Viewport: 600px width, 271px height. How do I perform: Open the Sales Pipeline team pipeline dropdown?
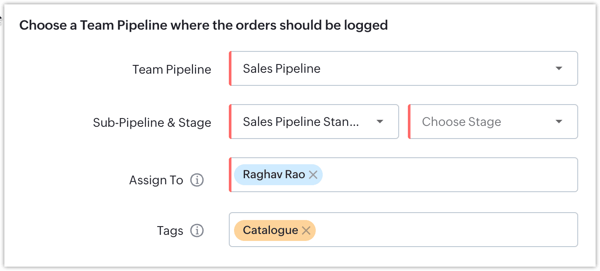coord(393,68)
